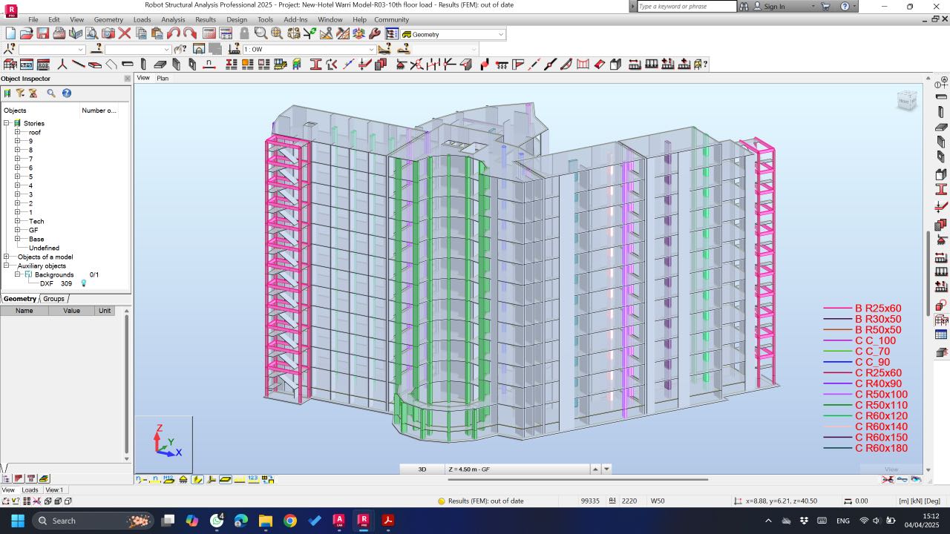Viewport: 950px width, 534px height.
Task: Switch to the Plan view tab
Action: [x=163, y=78]
